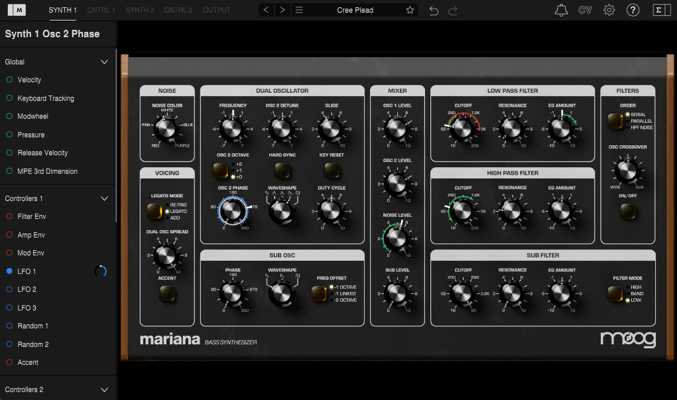Screen dimensions: 677x400
Task: Open the preset list hamburger menu
Action: point(299,10)
